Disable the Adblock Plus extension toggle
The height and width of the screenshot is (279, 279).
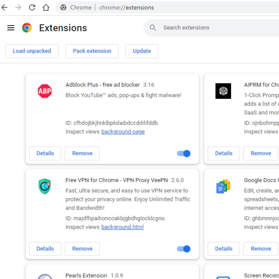[184, 153]
